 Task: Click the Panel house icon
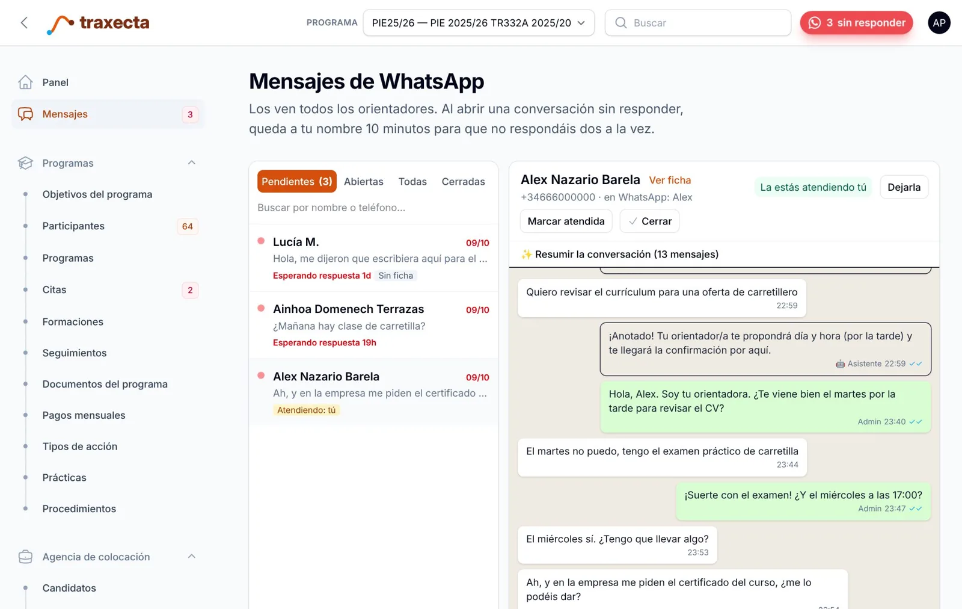pyautogui.click(x=25, y=82)
